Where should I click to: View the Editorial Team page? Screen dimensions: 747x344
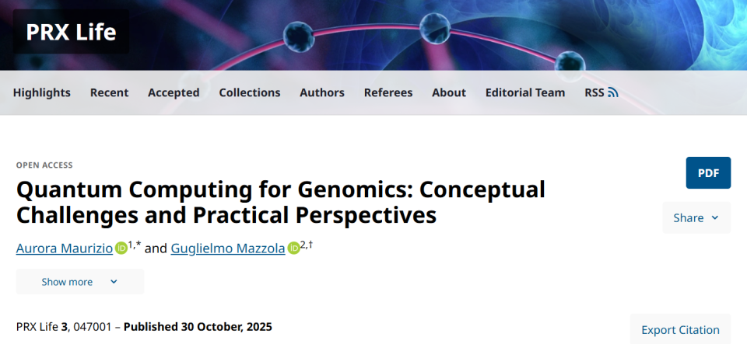[525, 92]
